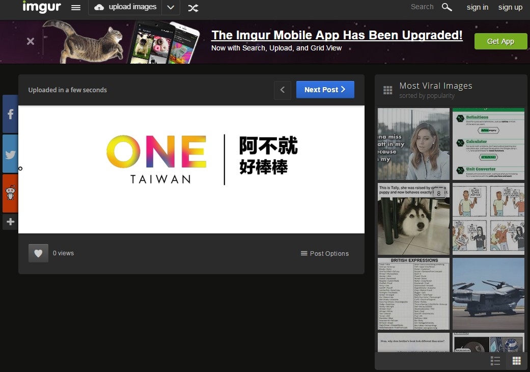
Task: Click the magnifying glass search icon
Action: [447, 7]
